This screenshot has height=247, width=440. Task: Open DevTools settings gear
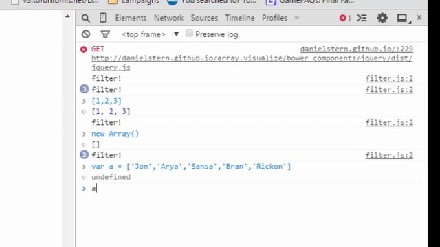[382, 19]
